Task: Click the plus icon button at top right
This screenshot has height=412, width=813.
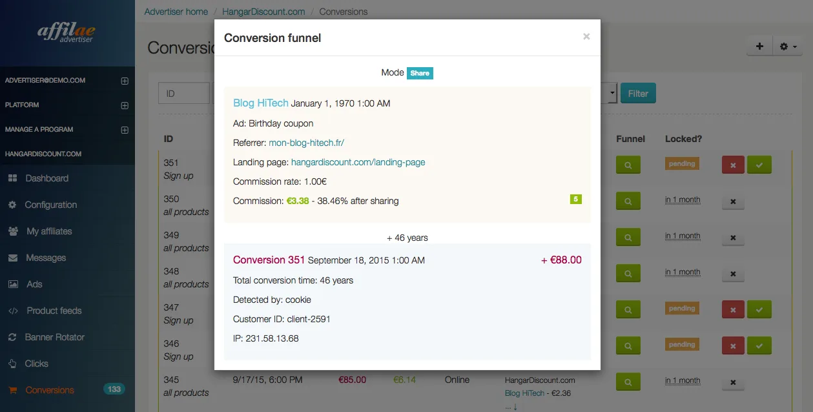Action: coord(759,46)
